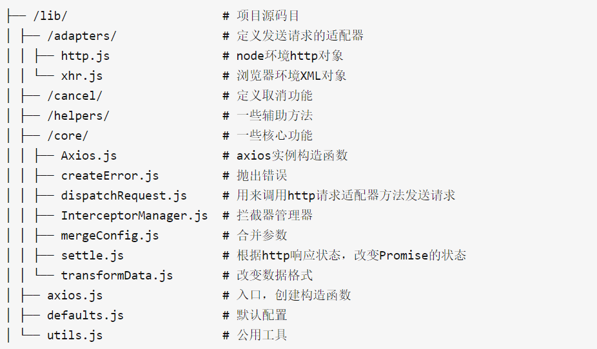The height and width of the screenshot is (349, 597).
Task: Click the comment '拦截器管理器'
Action: click(x=275, y=215)
